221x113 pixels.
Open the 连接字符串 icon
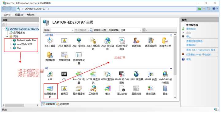click(x=165, y=41)
